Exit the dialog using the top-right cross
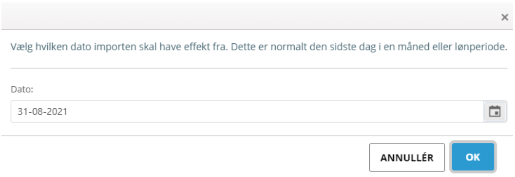Screen dimensions: 515x177 click(x=504, y=18)
